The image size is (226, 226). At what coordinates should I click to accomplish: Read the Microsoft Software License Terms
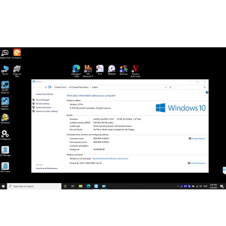pyautogui.click(x=110, y=159)
